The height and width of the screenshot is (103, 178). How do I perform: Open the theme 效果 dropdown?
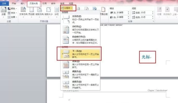pyautogui.click(x=12, y=17)
